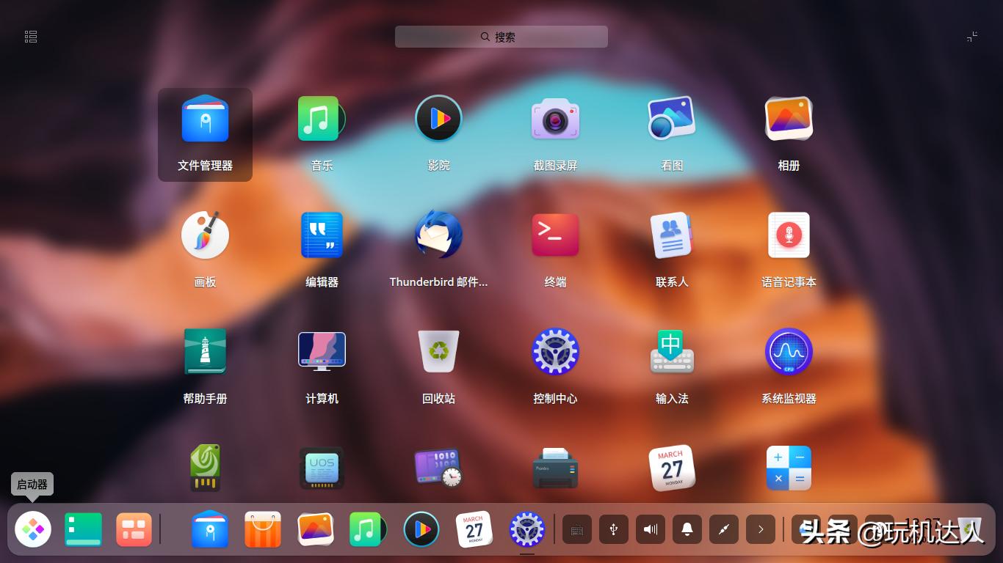The height and width of the screenshot is (563, 1003).
Task: Open the 画板 drawing board
Action: click(x=205, y=235)
